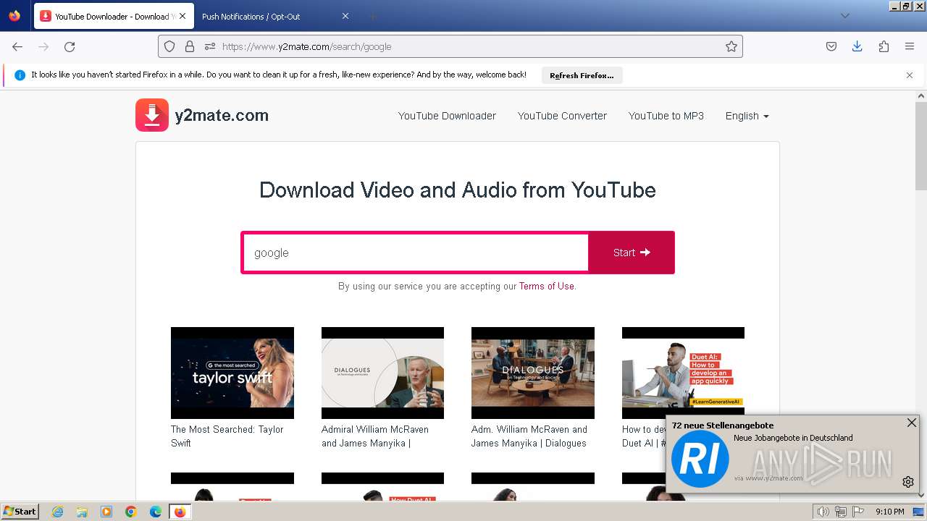Image resolution: width=927 pixels, height=521 pixels.
Task: Open the Taylor Swift video thumbnail
Action: (x=232, y=373)
